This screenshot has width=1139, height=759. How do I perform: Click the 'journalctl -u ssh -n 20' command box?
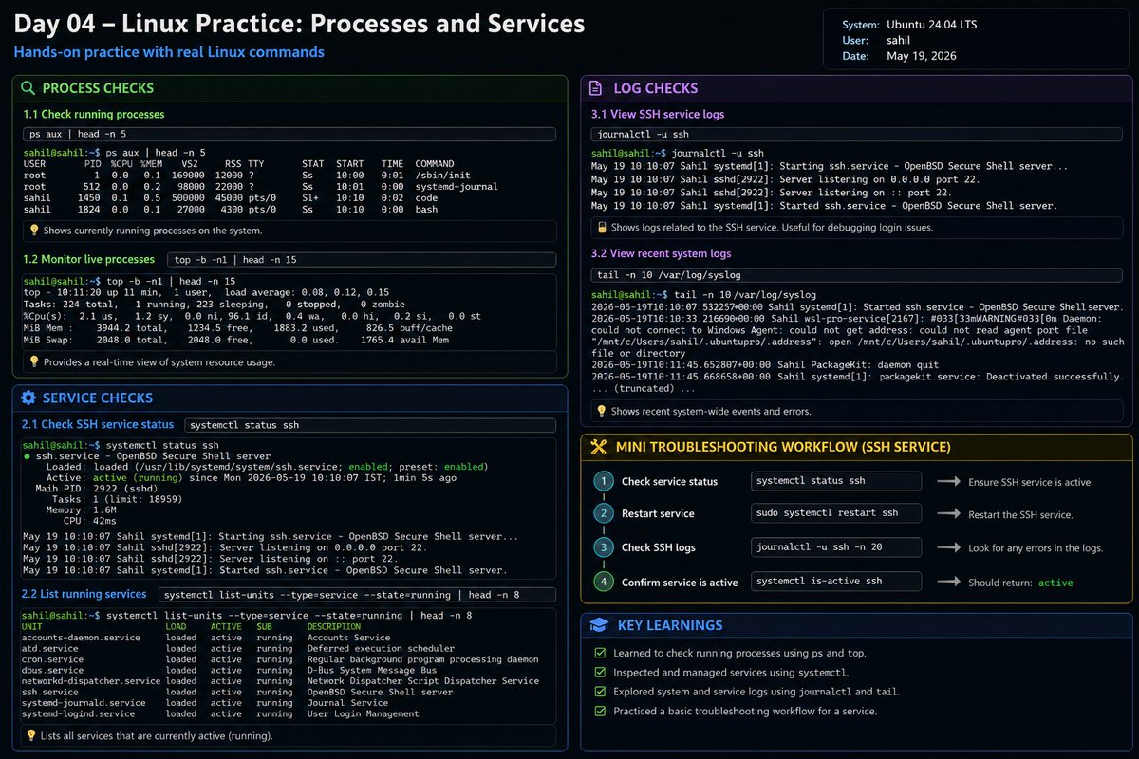tap(836, 547)
